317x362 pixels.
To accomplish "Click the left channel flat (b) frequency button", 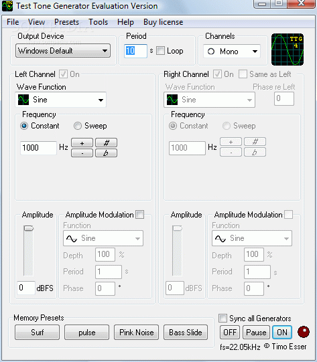I will pyautogui.click(x=106, y=153).
